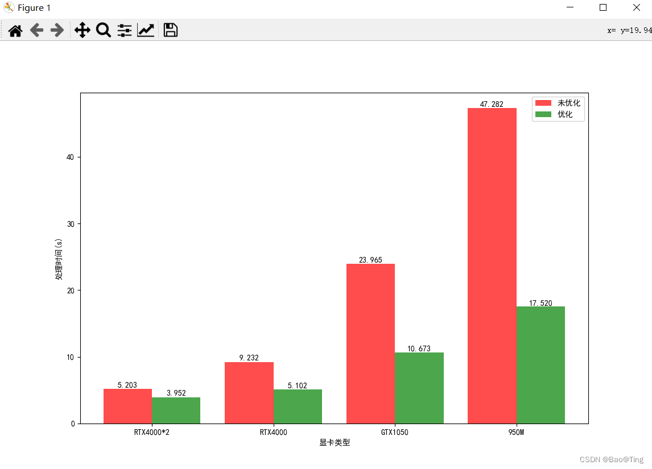Click the y-axis tick label 20
652x469 pixels.
pyautogui.click(x=71, y=291)
